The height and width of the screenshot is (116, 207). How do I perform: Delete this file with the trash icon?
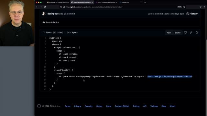(197, 33)
